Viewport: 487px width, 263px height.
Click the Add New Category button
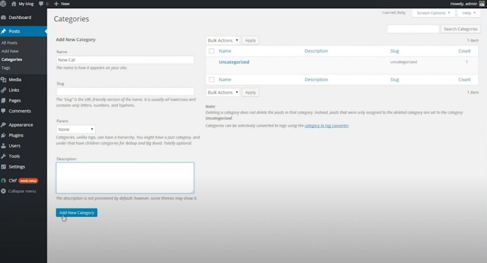pos(77,213)
